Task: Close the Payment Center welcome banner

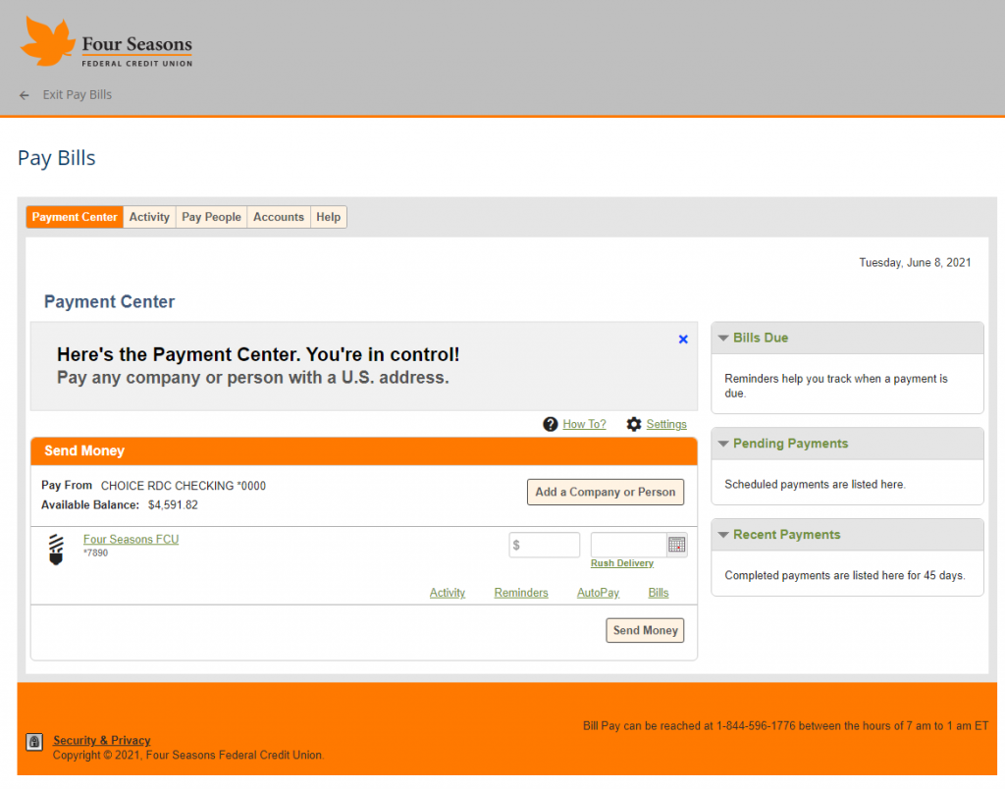Action: [683, 340]
